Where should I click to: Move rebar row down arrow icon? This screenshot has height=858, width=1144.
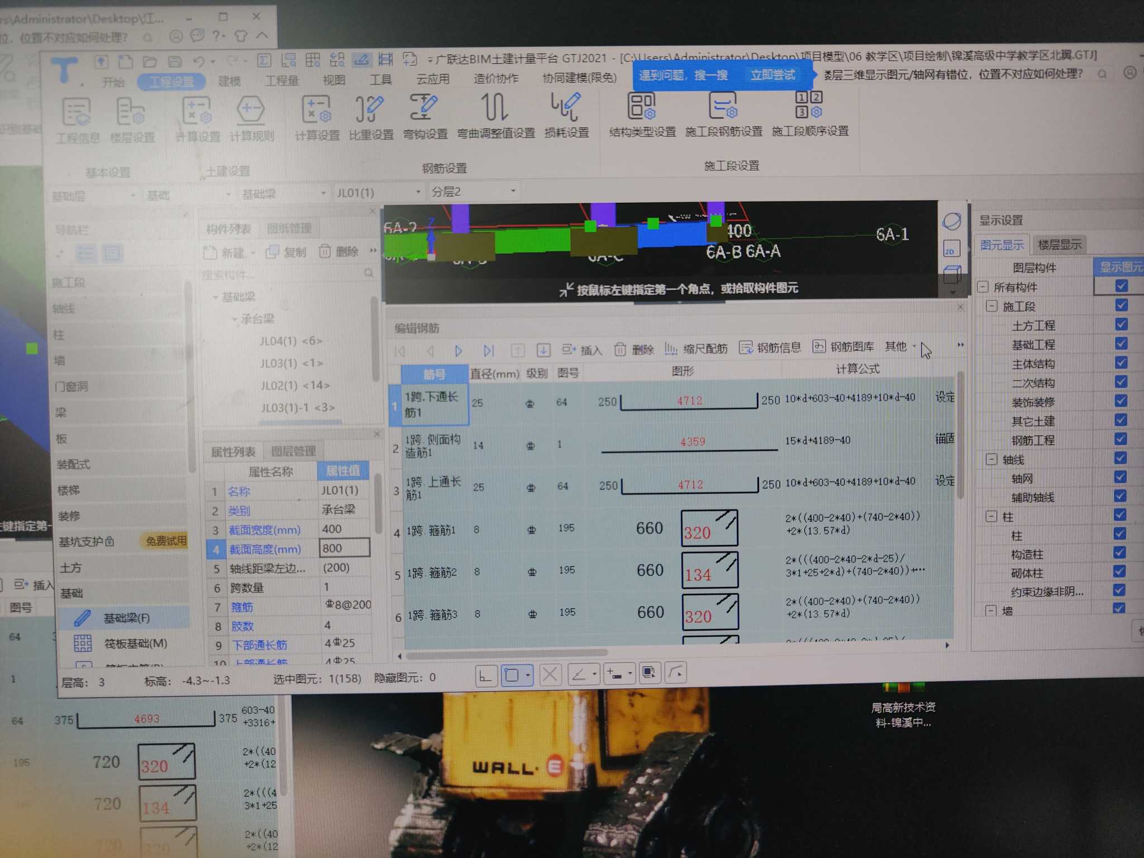coord(543,351)
